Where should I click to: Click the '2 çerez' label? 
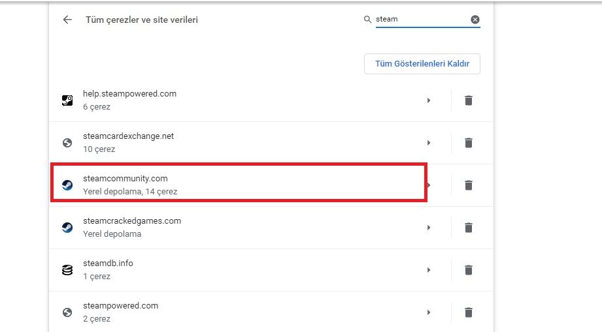coord(97,318)
